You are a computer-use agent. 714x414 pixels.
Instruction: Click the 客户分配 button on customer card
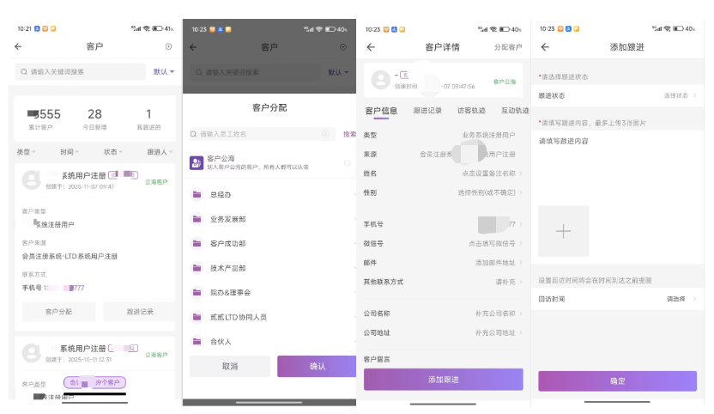tap(58, 312)
